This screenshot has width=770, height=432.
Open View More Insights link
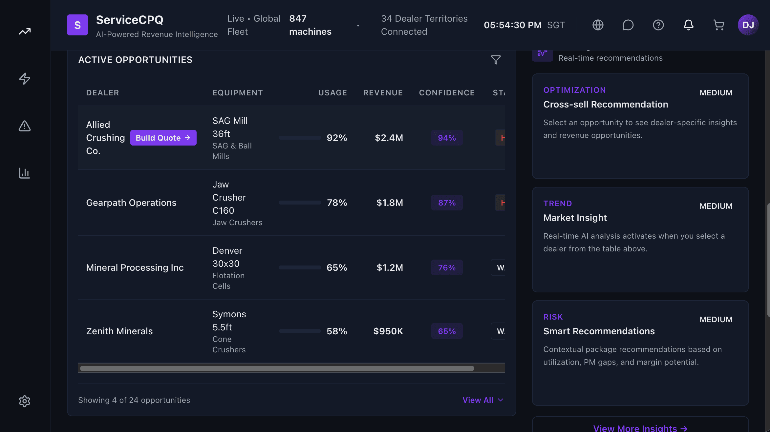(640, 428)
